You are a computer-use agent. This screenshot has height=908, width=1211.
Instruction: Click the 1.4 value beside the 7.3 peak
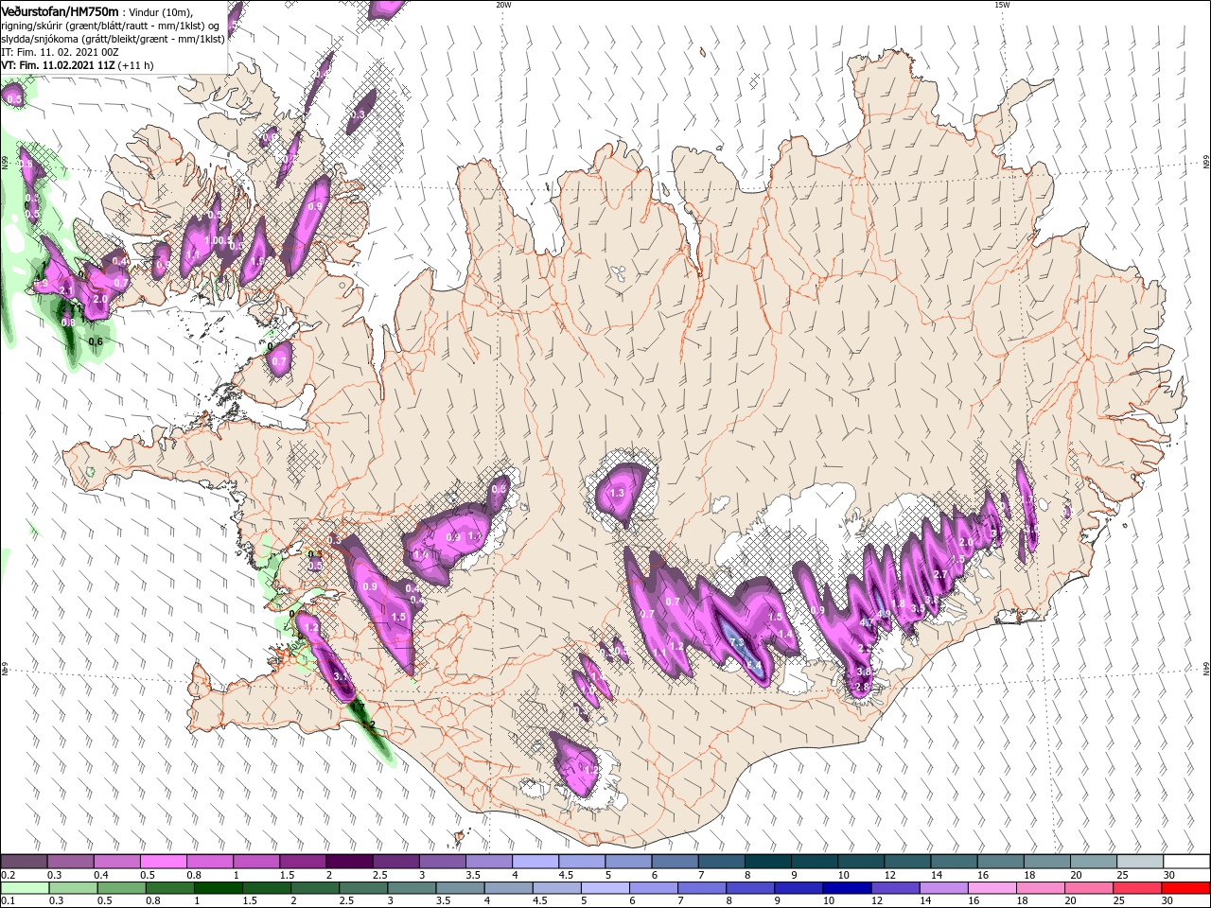click(784, 634)
